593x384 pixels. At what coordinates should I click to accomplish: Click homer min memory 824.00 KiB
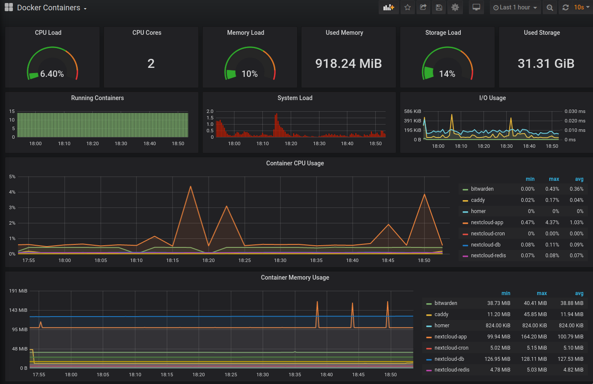point(498,326)
